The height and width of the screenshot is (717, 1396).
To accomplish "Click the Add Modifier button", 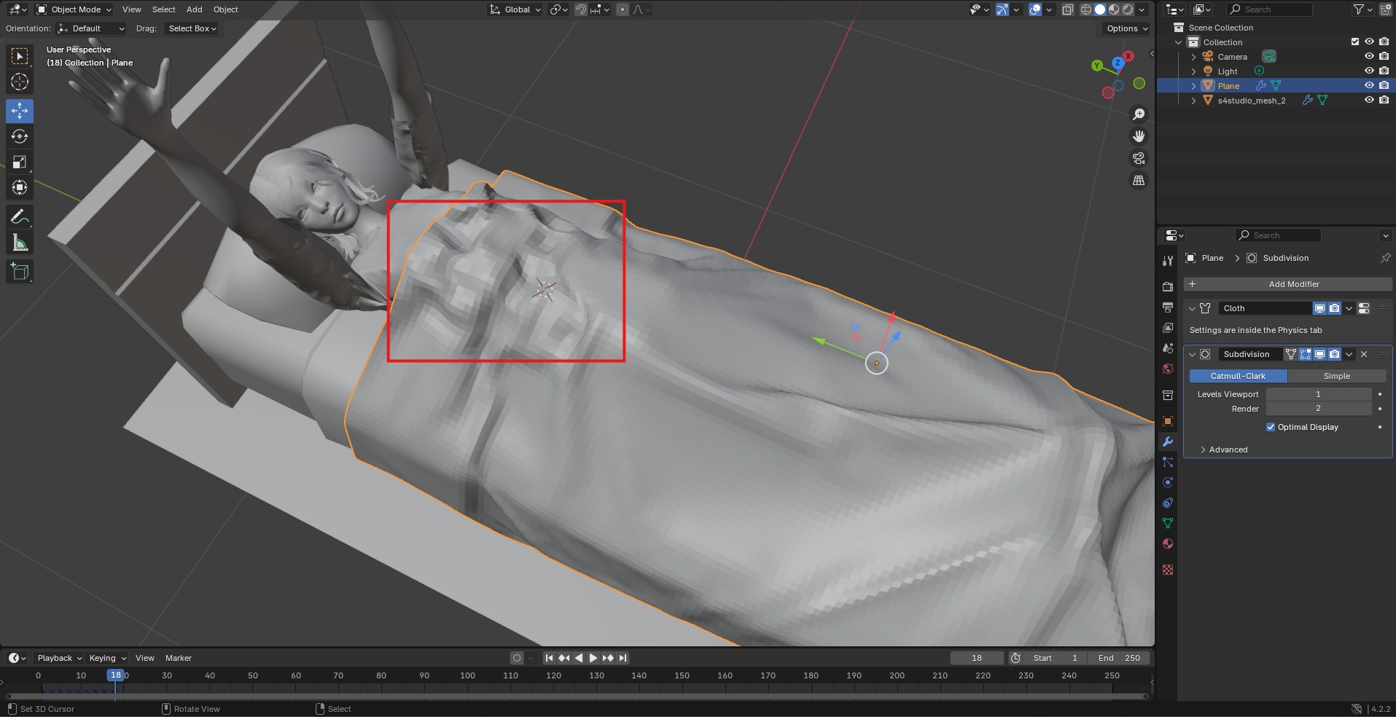I will pos(1288,284).
